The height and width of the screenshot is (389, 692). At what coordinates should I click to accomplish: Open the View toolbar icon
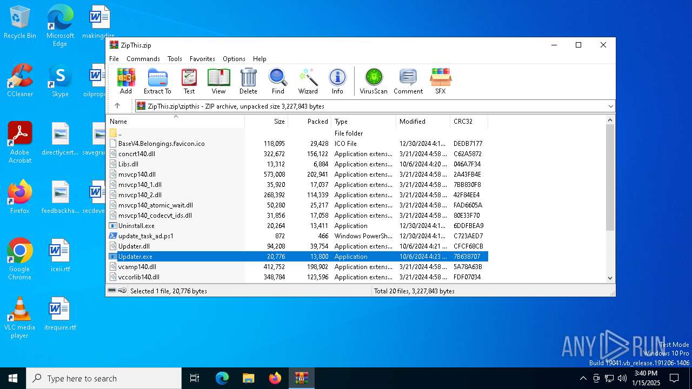pyautogui.click(x=218, y=81)
